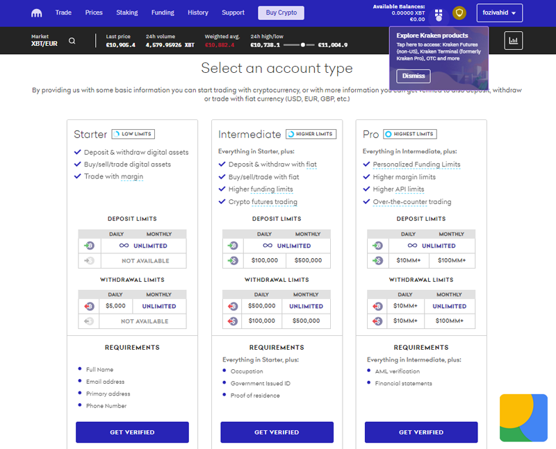Click the 24h volume 4,579.95926 XBT value

170,45
